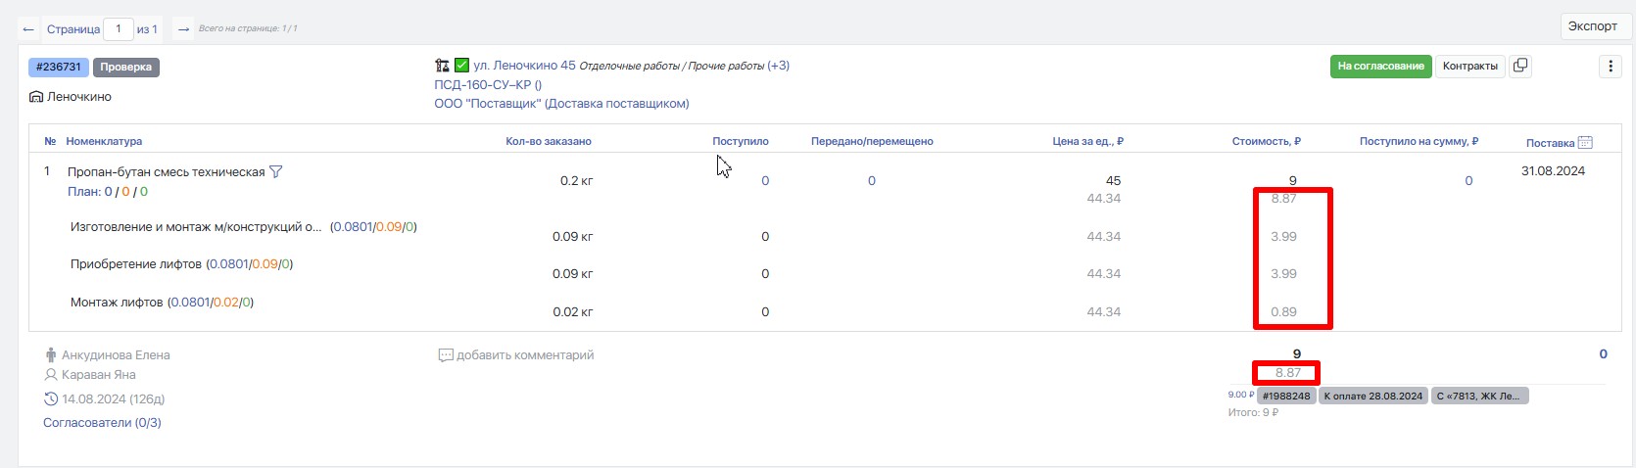Screen dimensions: 1636x468
Task: Click the copy order icon beside Контракты
Action: [1519, 66]
